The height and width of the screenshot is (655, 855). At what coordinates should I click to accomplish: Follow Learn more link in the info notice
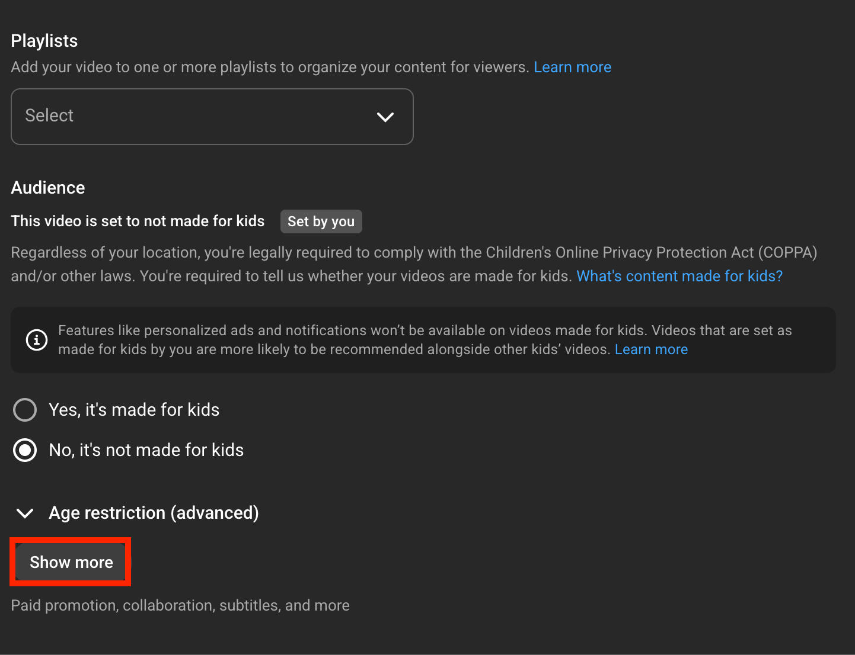pos(651,349)
